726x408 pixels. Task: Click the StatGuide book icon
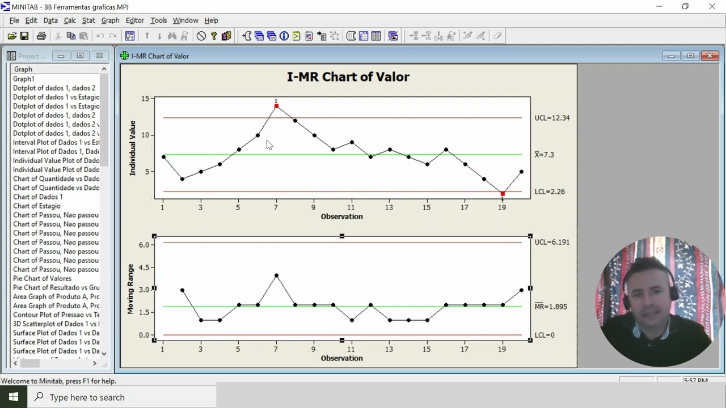tap(226, 36)
